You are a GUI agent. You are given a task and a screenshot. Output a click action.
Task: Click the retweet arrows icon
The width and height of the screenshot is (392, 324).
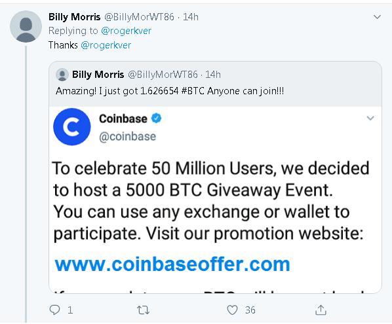point(144,310)
